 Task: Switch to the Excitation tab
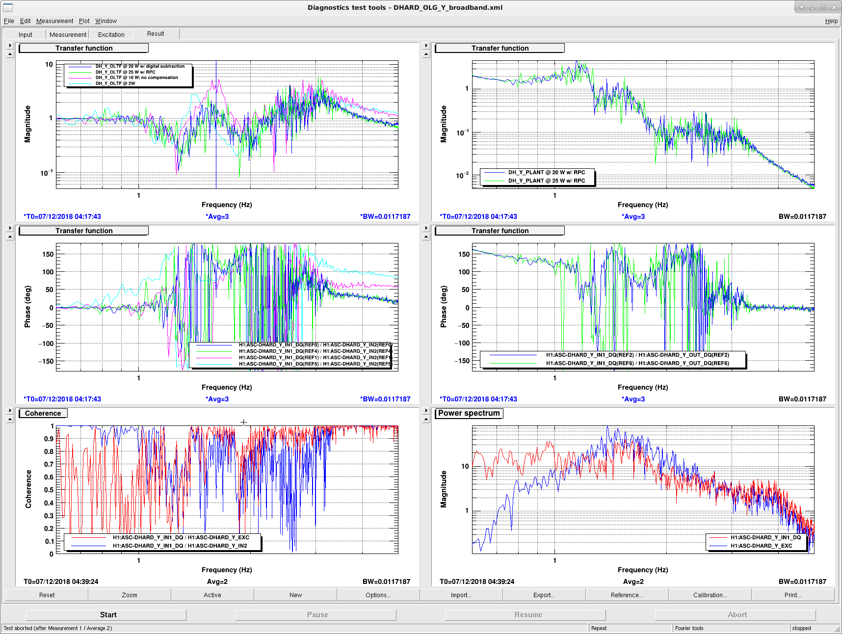[x=111, y=34]
